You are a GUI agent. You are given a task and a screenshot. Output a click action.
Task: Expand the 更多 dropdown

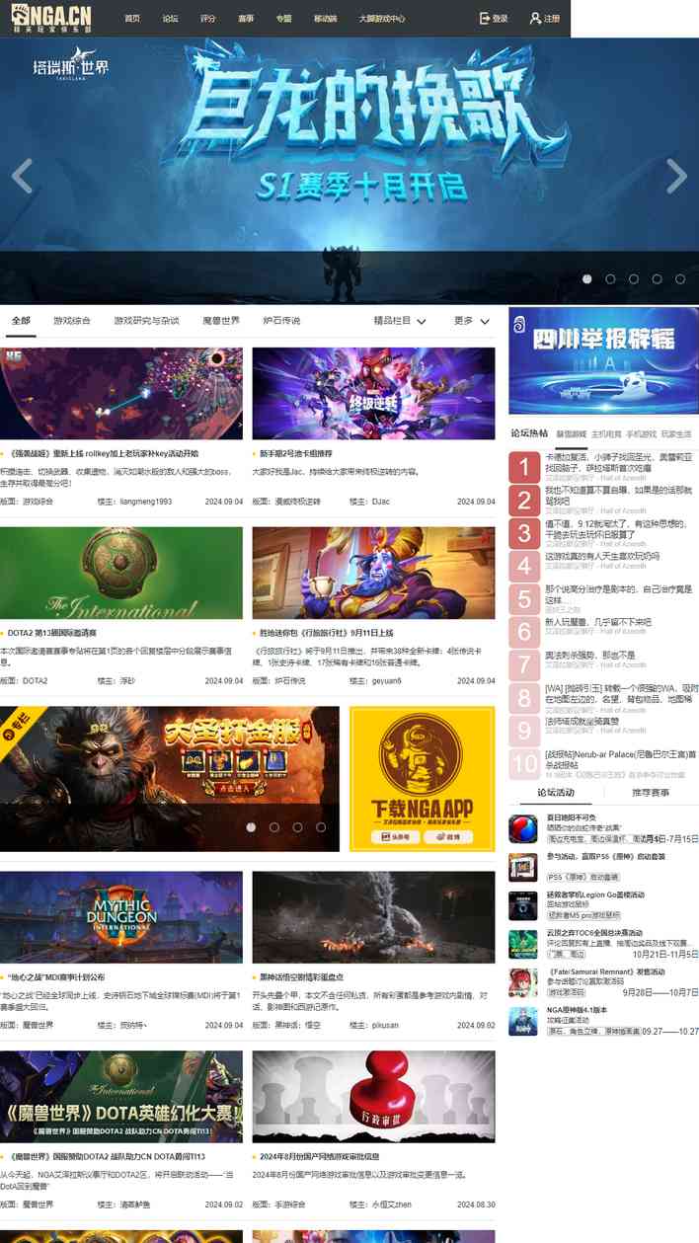(472, 321)
